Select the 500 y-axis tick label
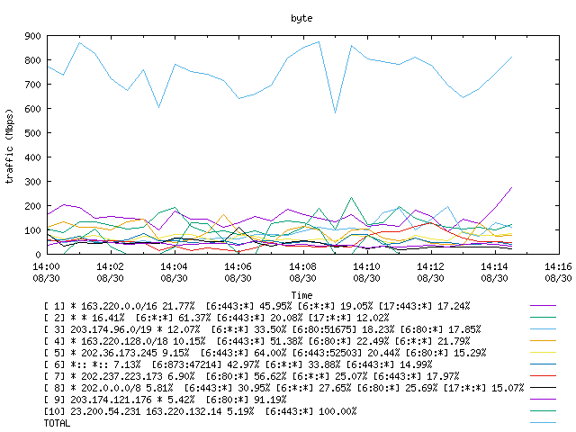Image resolution: width=576 pixels, height=432 pixels. [32, 133]
